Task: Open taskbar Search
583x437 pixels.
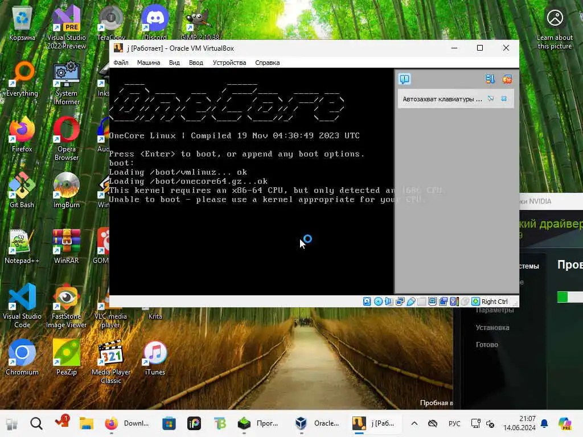Action: [x=36, y=423]
